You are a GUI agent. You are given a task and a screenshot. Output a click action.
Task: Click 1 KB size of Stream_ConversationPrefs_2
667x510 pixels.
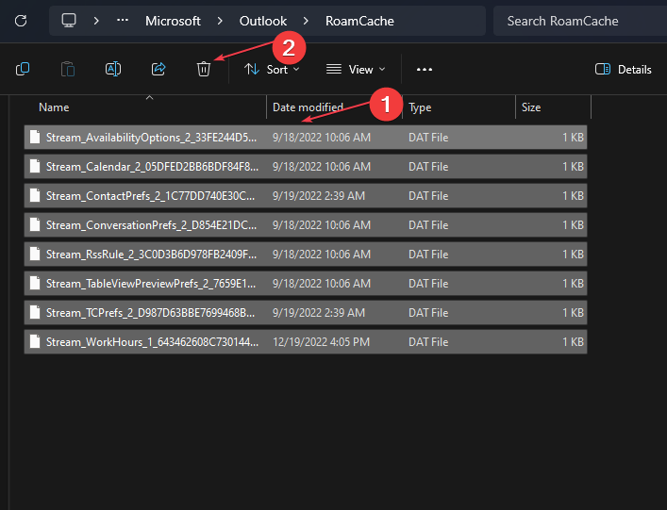pyautogui.click(x=573, y=224)
